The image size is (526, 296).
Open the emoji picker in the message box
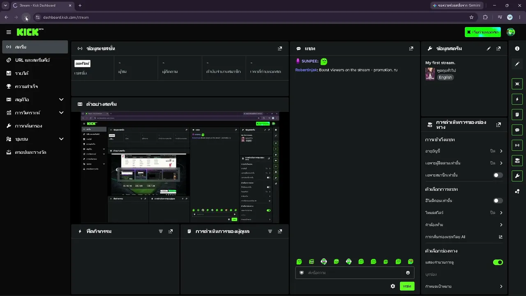click(408, 273)
